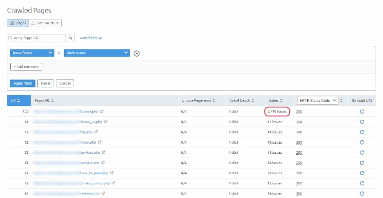Click status code 200 for brands.php

point(299,111)
